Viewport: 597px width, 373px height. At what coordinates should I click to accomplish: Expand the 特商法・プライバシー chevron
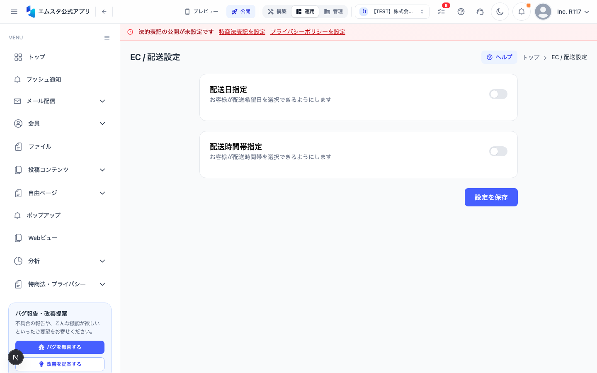click(102, 284)
